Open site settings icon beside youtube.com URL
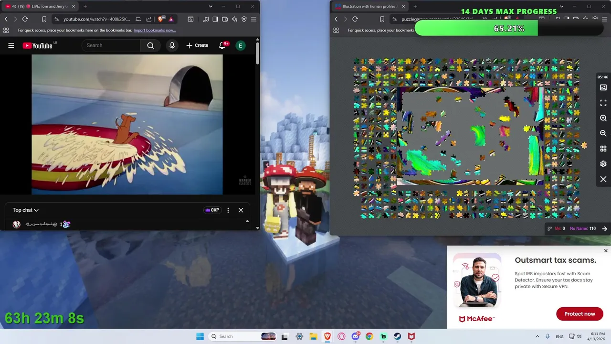Image resolution: width=611 pixels, height=344 pixels. (56, 19)
